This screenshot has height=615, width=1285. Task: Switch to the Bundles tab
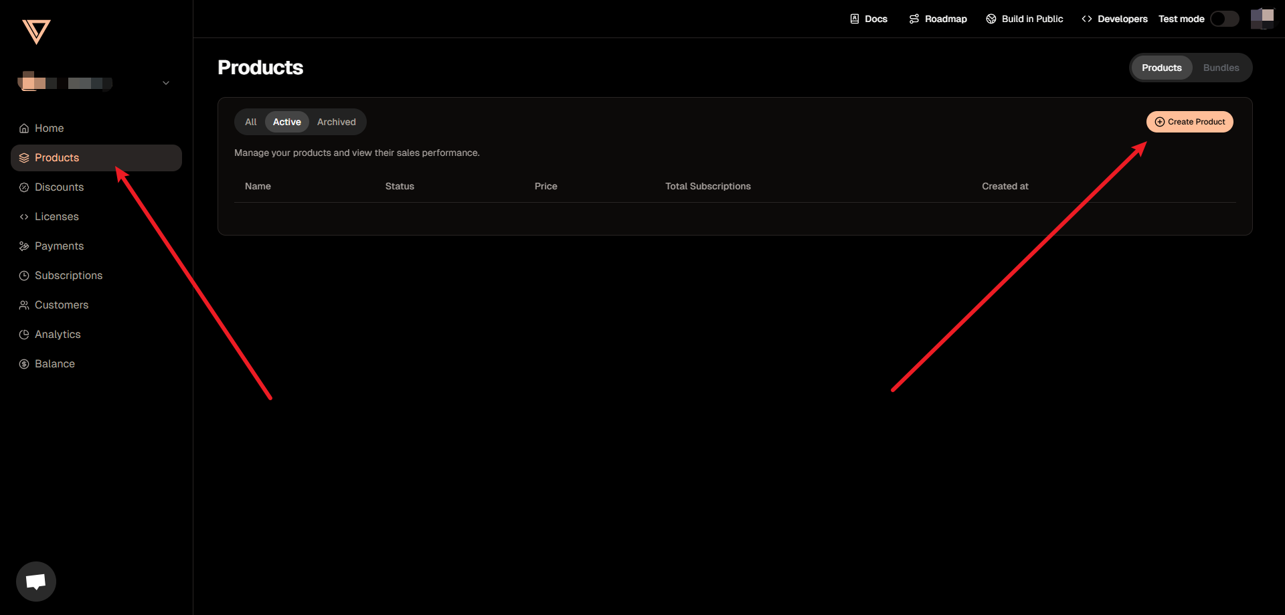1221,68
